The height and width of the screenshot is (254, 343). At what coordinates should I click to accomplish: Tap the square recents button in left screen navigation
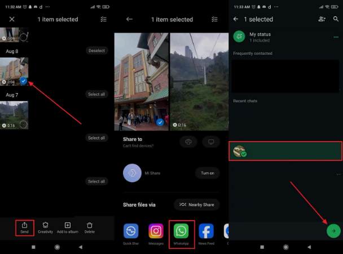pyautogui.click(x=33, y=247)
